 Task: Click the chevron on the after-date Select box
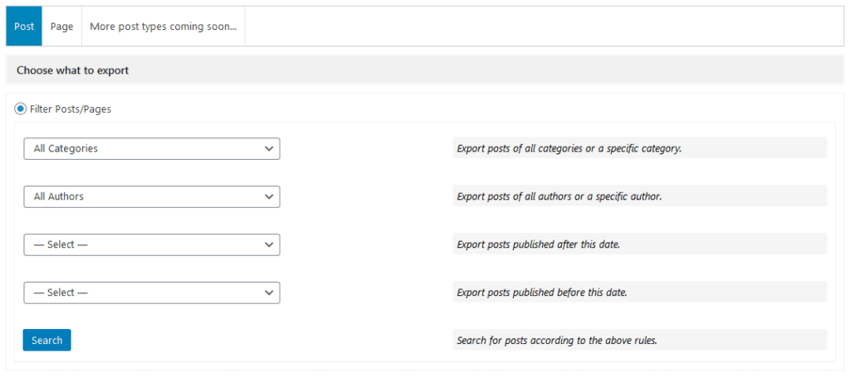click(x=268, y=244)
